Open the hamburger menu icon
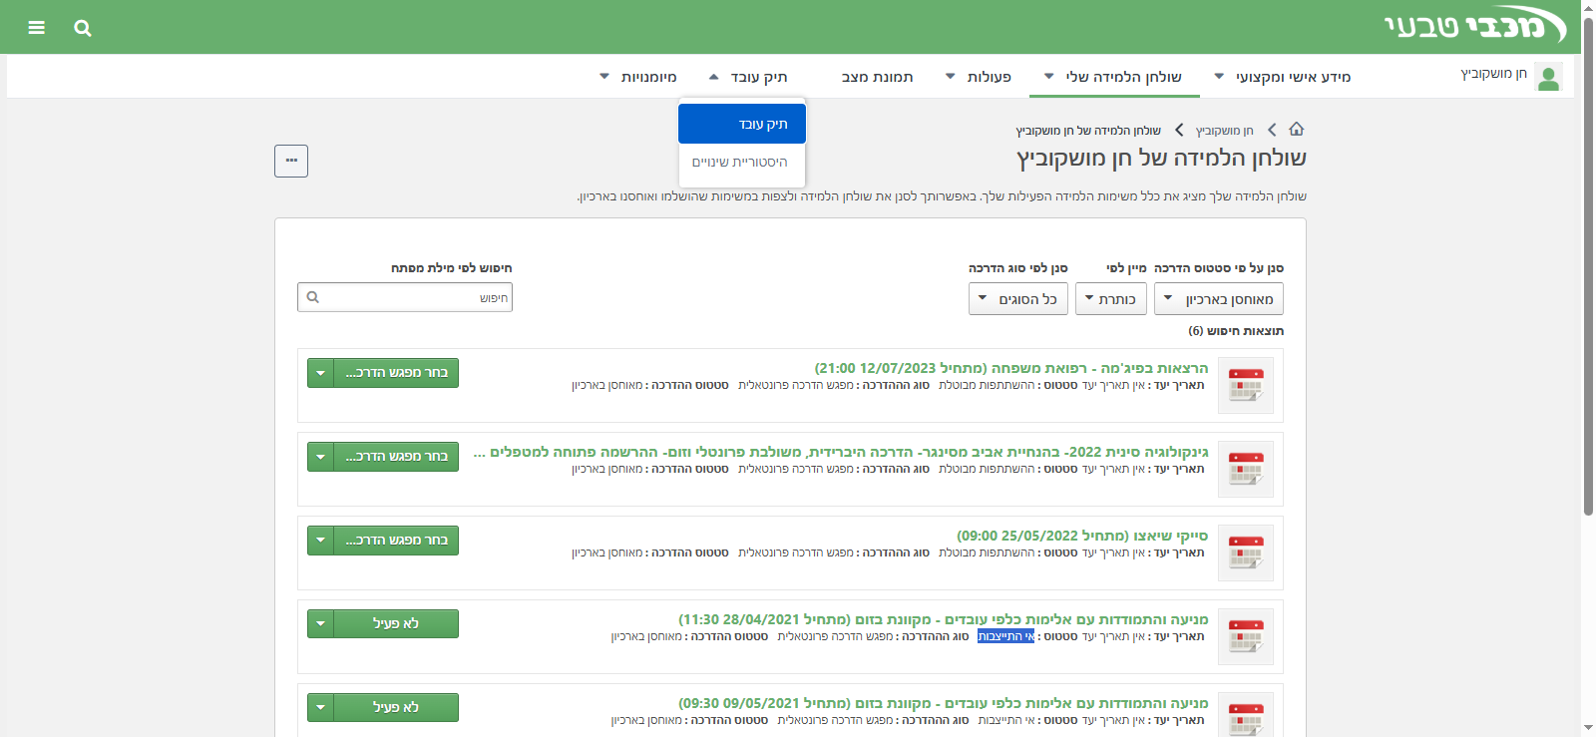This screenshot has width=1596, height=737. (37, 27)
